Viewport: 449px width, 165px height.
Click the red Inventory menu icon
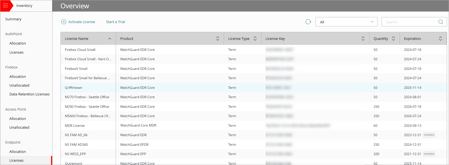[6, 5]
